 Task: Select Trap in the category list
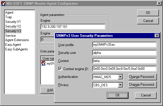(x=8, y=17)
